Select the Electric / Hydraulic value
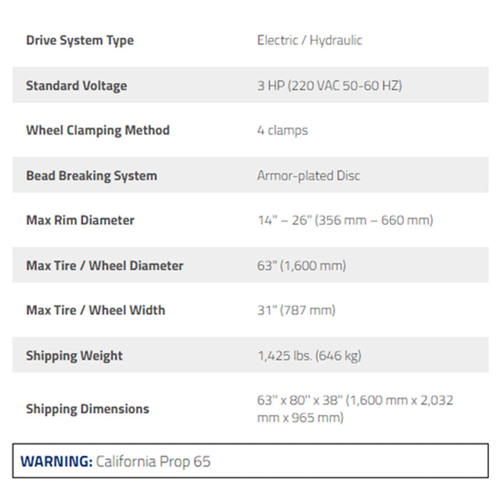The image size is (501, 501). coord(309,40)
